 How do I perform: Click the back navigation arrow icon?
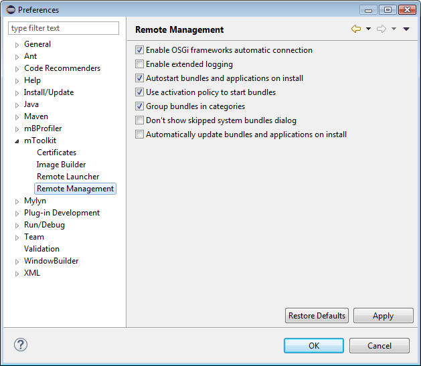[x=356, y=29]
